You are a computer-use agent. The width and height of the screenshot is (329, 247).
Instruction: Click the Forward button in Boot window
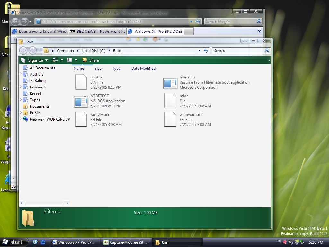(32, 50)
